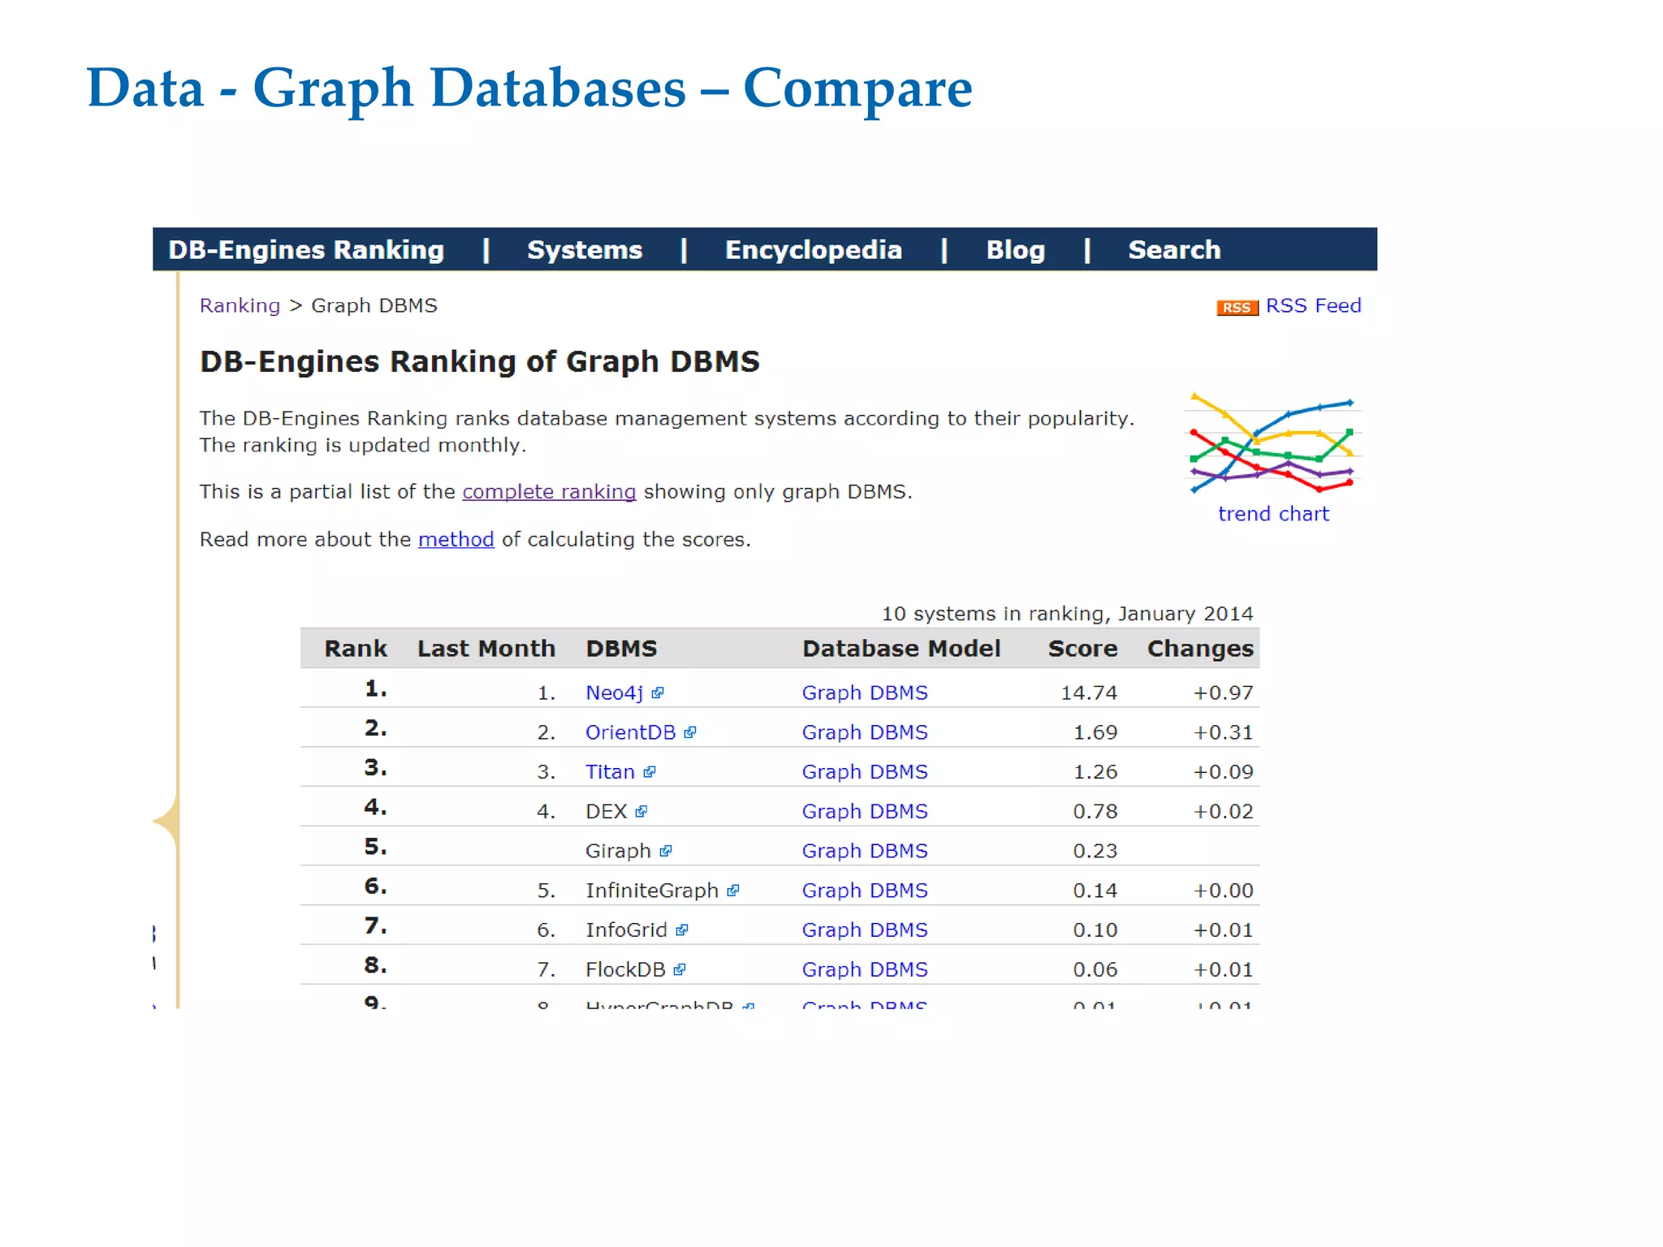Click the DBMS column header
The height and width of the screenshot is (1247, 1663).
click(621, 649)
